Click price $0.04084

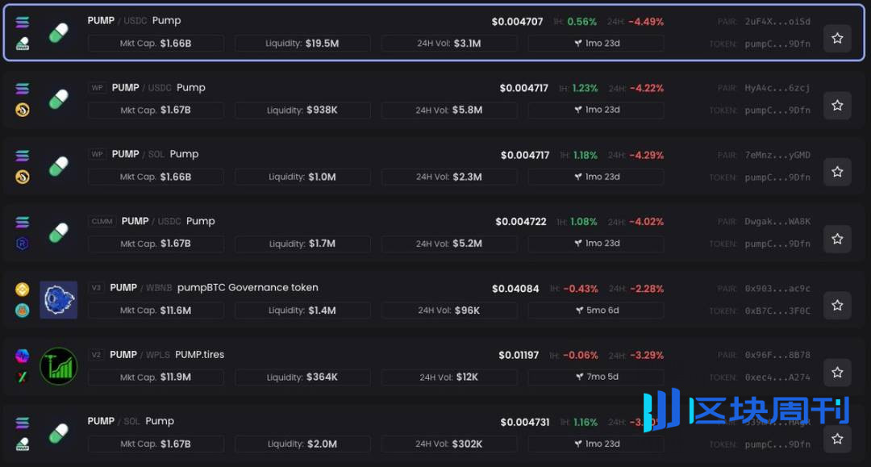click(515, 289)
